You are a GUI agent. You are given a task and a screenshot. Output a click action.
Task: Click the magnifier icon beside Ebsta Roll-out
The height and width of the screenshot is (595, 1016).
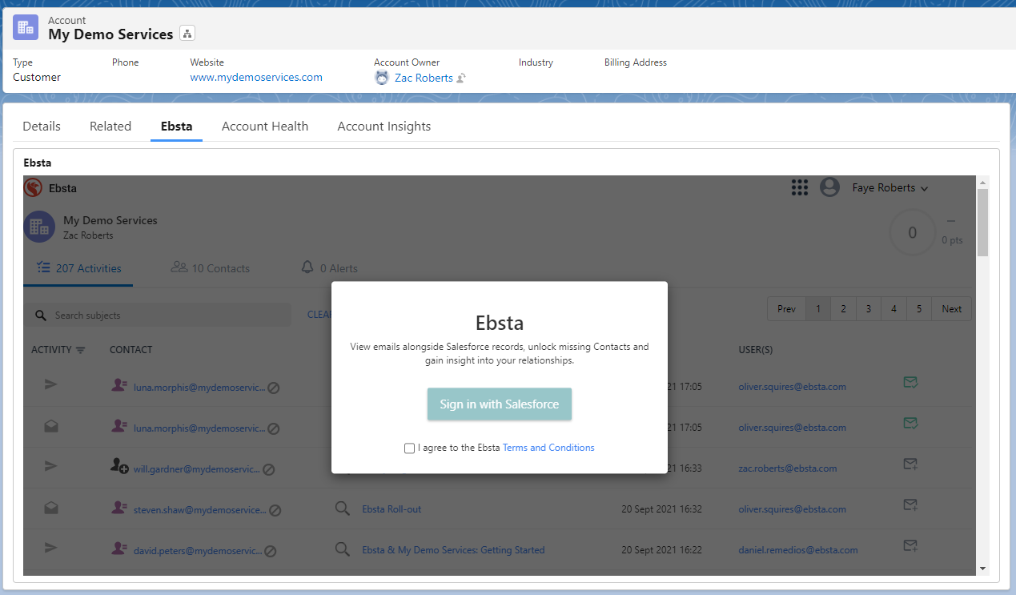click(343, 509)
